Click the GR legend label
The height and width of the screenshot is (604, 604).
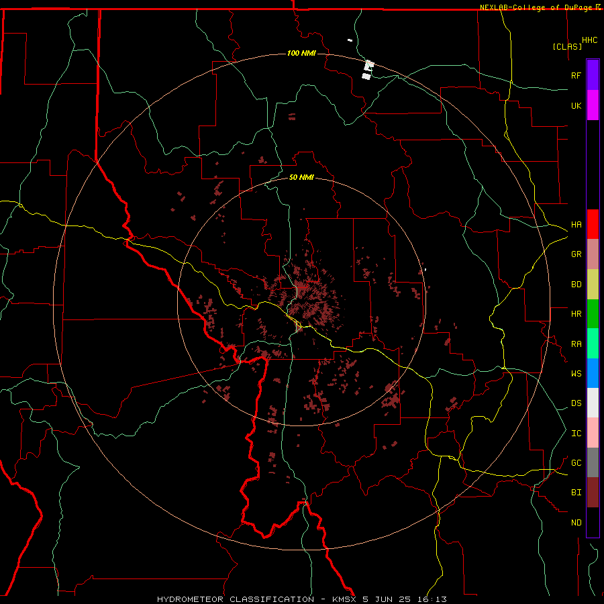(x=576, y=254)
